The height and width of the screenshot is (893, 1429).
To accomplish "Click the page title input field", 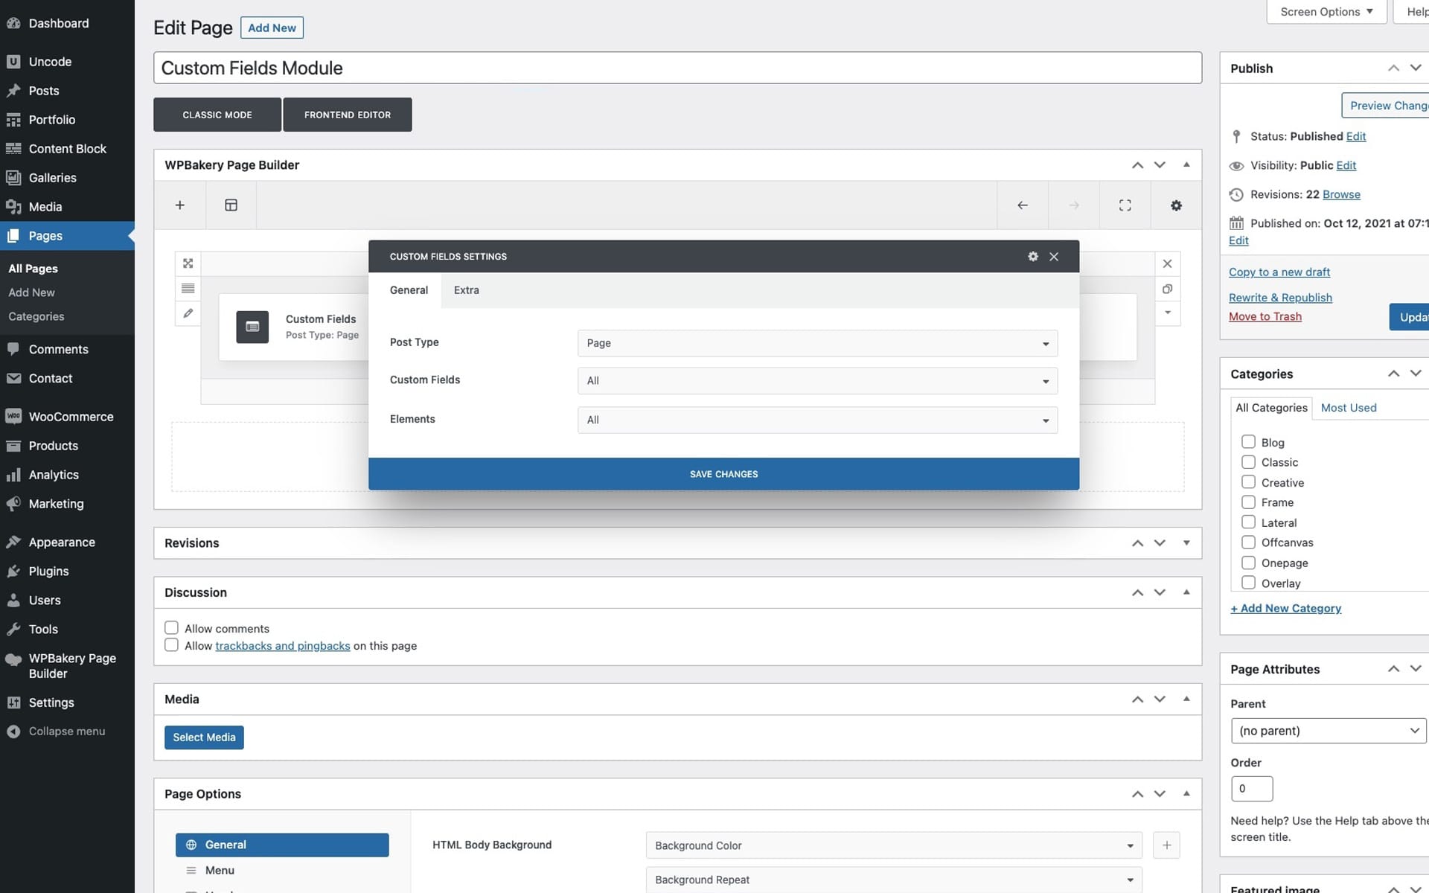I will click(677, 68).
